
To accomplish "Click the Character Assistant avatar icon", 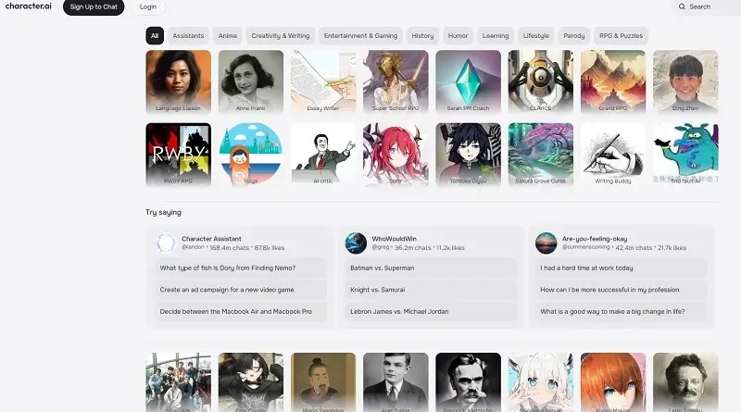I will click(166, 243).
